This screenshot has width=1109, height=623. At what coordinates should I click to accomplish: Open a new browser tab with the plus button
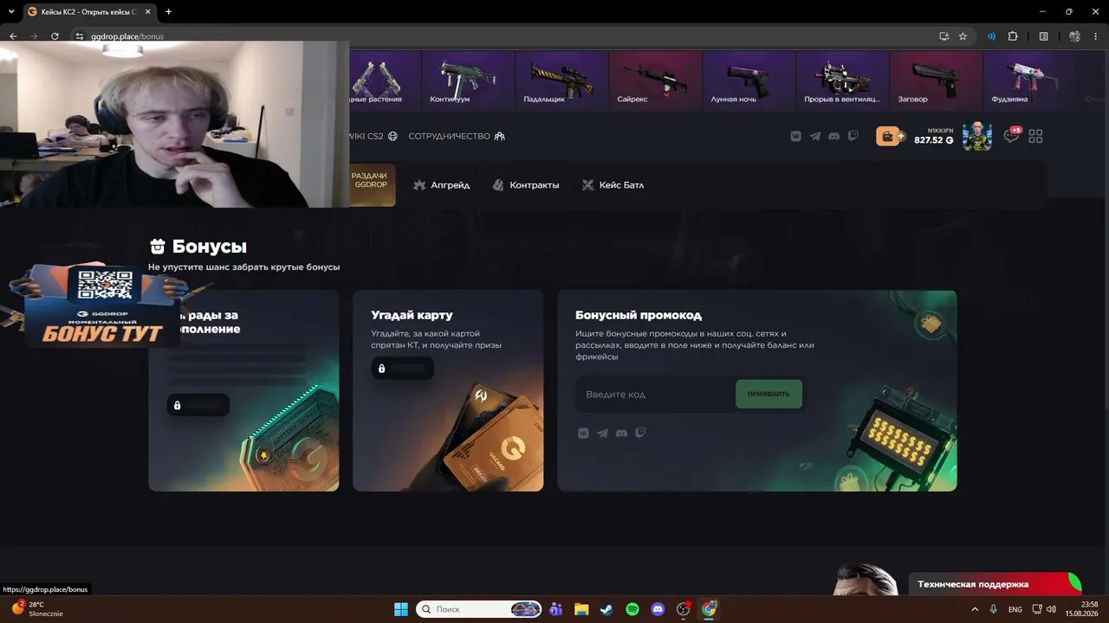168,12
